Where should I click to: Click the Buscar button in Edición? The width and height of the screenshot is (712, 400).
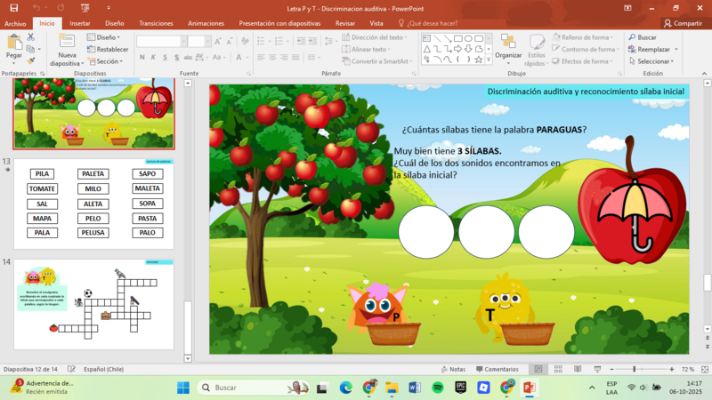coord(643,37)
